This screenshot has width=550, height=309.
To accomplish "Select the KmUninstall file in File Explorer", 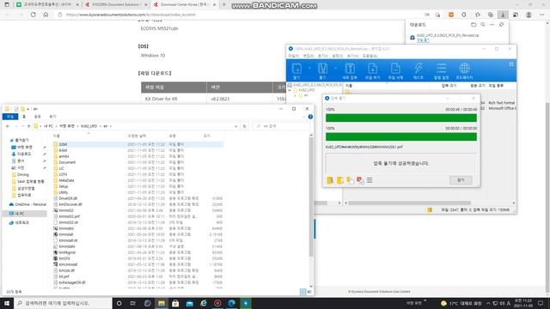I will click(x=68, y=264).
